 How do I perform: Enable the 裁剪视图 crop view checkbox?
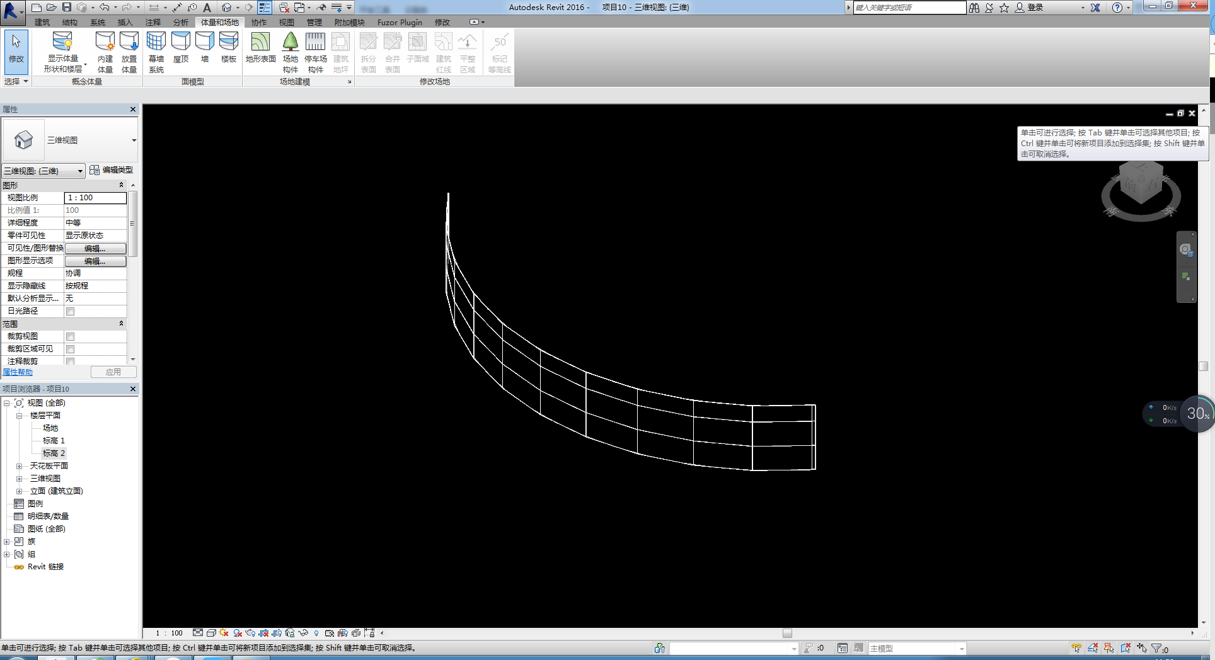point(71,336)
